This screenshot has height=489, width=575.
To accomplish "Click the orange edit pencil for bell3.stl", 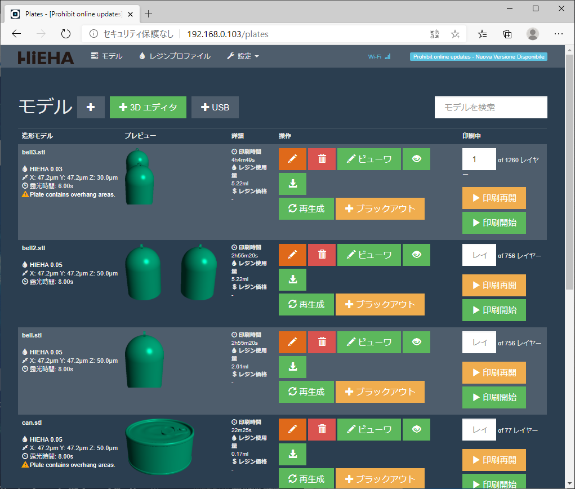I will tap(292, 159).
